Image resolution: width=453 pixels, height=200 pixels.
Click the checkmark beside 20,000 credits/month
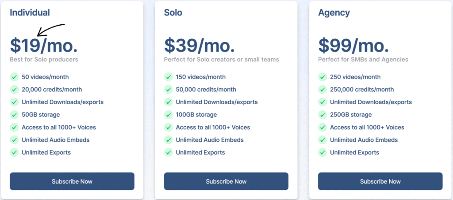(14, 90)
